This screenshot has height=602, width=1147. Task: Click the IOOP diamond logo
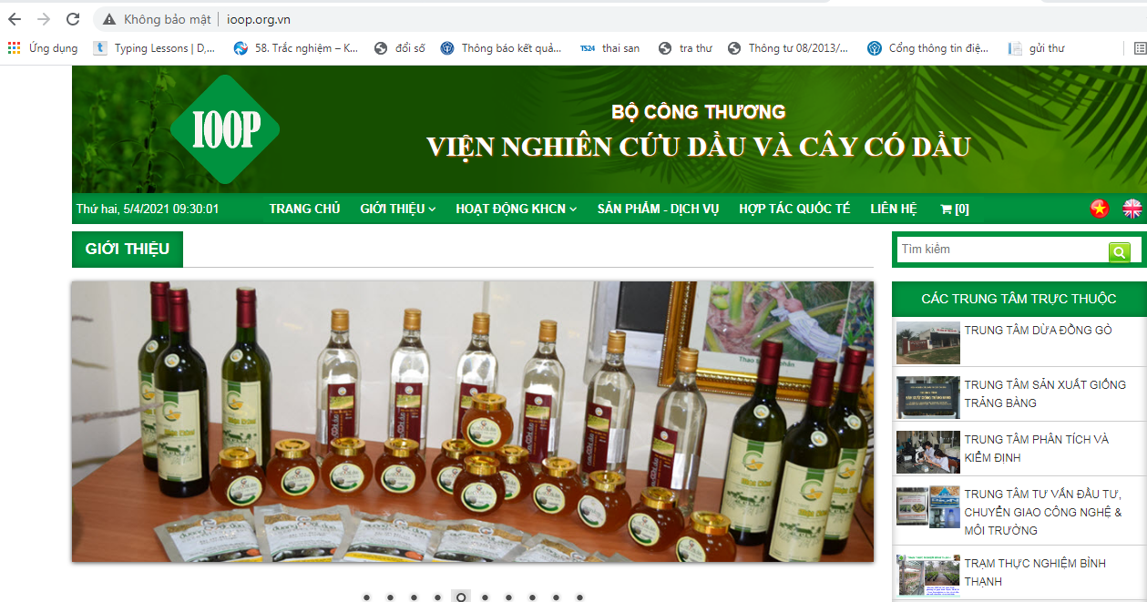(x=225, y=129)
